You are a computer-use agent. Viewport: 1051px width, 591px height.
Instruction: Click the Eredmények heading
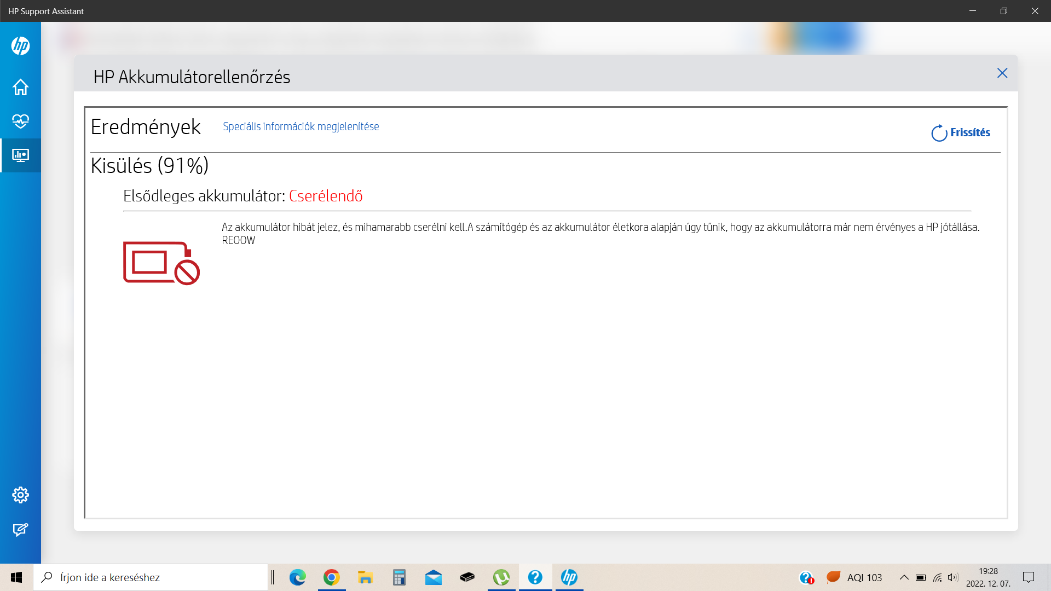(x=146, y=127)
